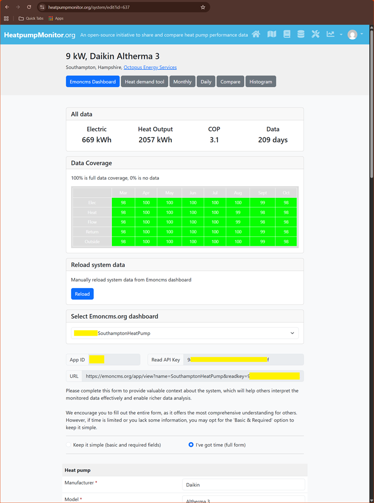Open the book documentation icon

coord(287,34)
